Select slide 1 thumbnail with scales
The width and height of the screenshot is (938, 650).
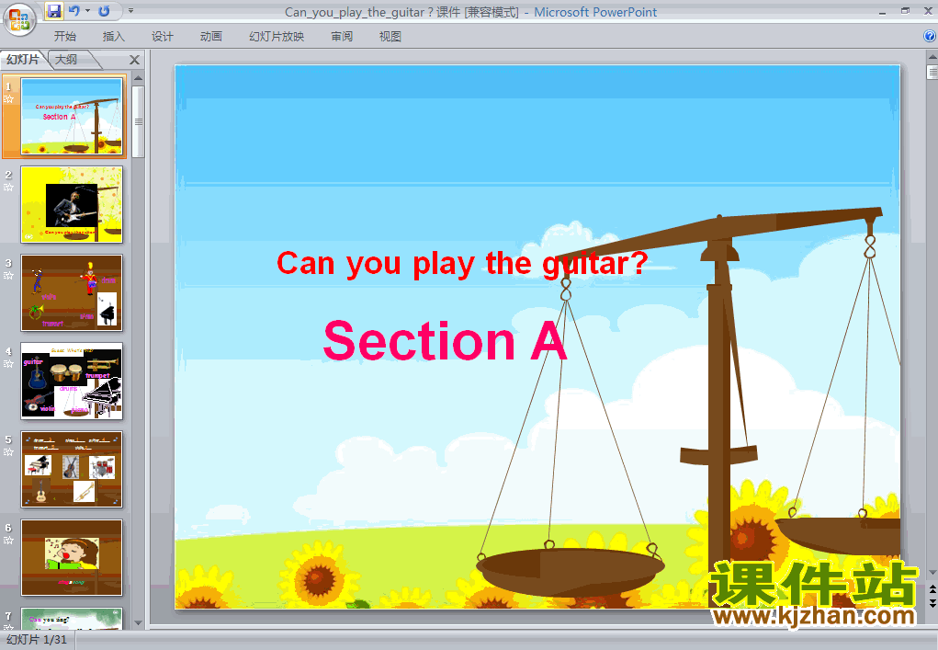click(x=72, y=117)
